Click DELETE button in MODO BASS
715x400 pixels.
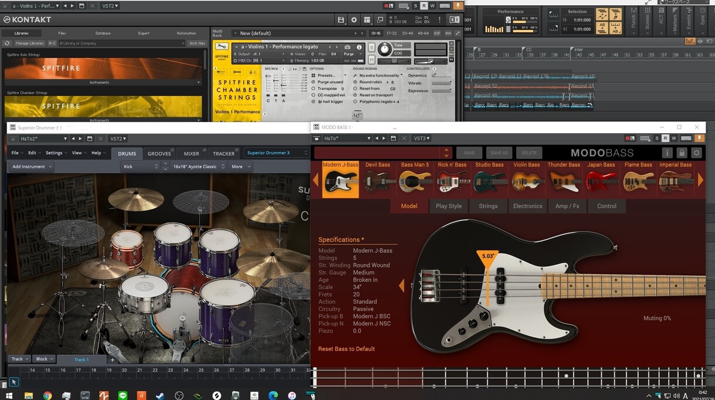[529, 152]
